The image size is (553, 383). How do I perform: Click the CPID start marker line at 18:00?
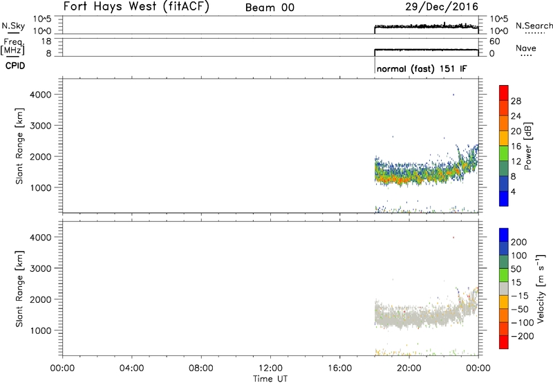[375, 65]
